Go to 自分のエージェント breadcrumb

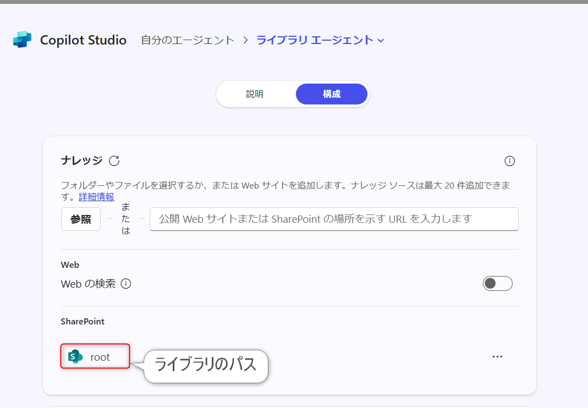pyautogui.click(x=188, y=40)
